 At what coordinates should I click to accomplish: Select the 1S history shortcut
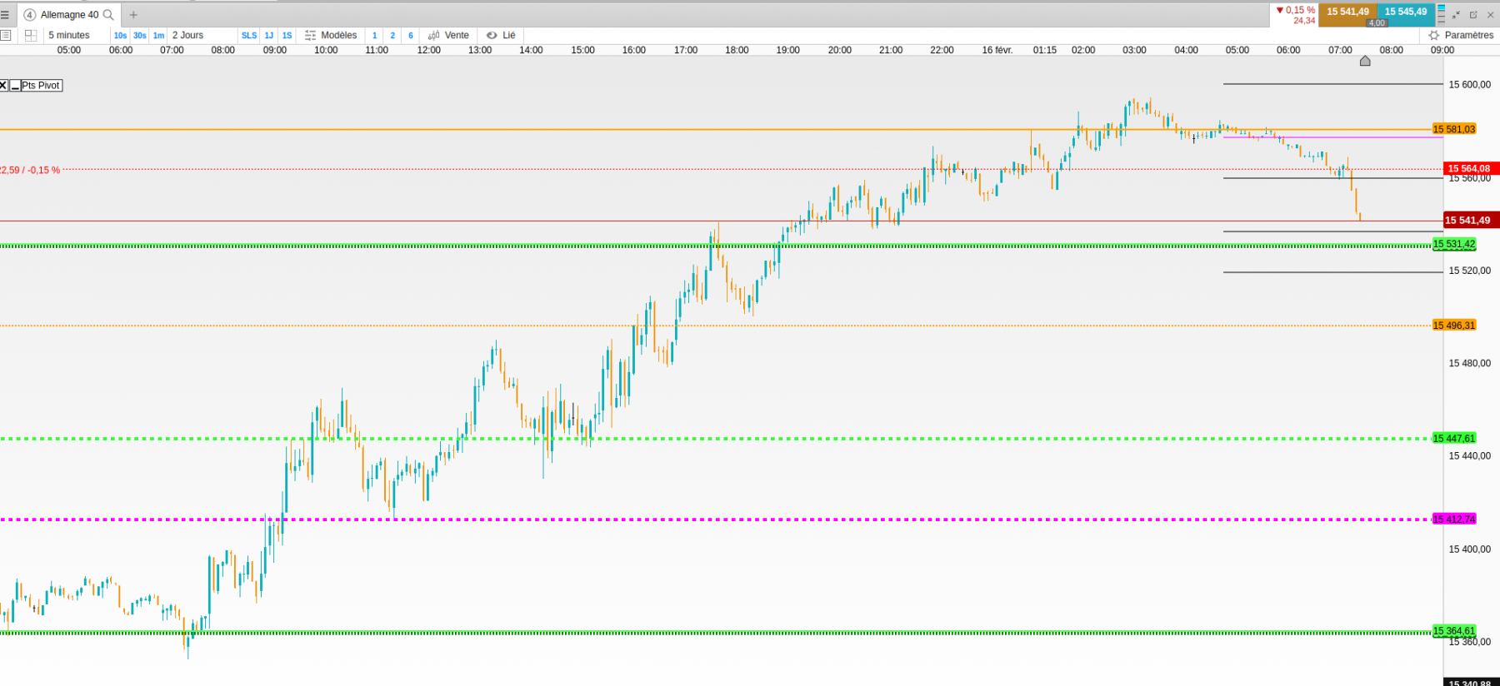287,35
